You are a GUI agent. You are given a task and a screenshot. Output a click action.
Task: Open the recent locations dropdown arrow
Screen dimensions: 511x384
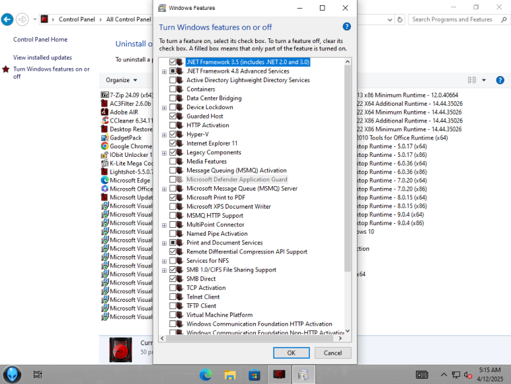pos(34,19)
